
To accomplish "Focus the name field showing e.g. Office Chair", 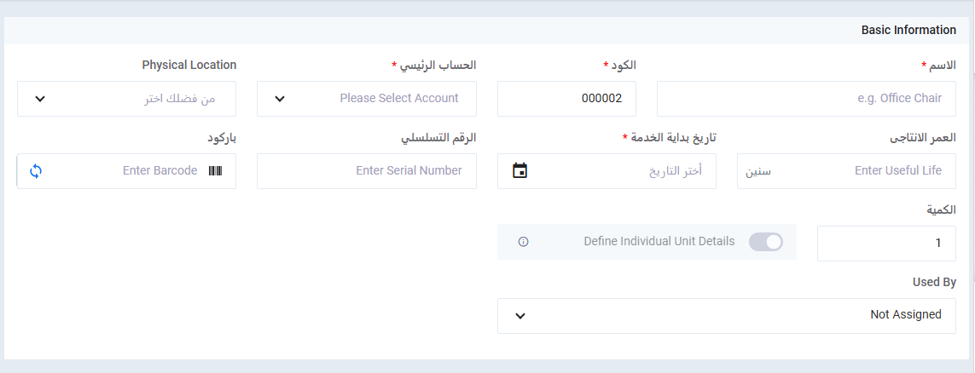I will (806, 99).
